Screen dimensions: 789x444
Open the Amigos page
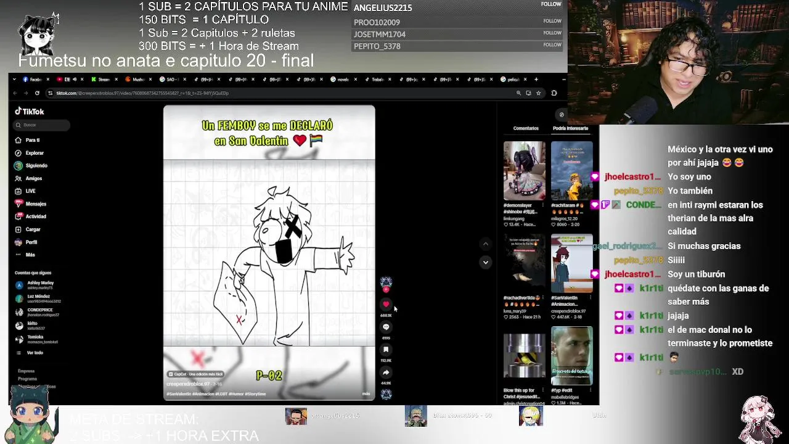[x=29, y=178]
